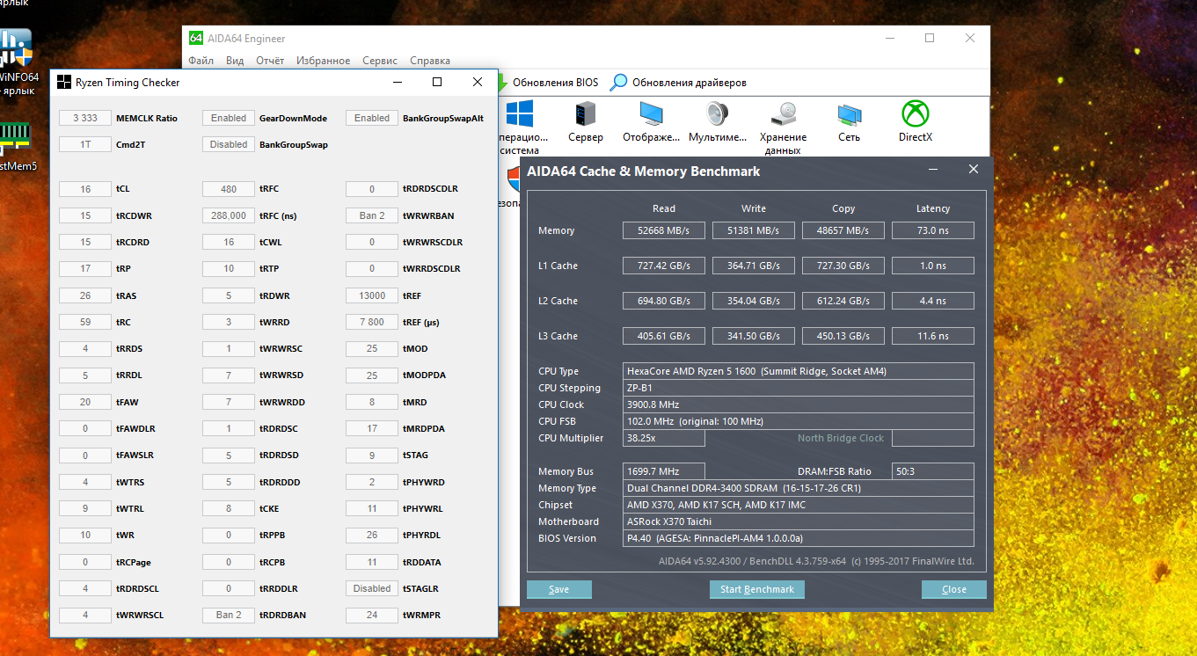Click the Memory Read result field
Viewport: 1197px width, 656px height.
664,230
